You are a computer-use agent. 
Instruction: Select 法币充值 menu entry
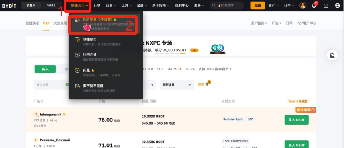click(x=106, y=57)
